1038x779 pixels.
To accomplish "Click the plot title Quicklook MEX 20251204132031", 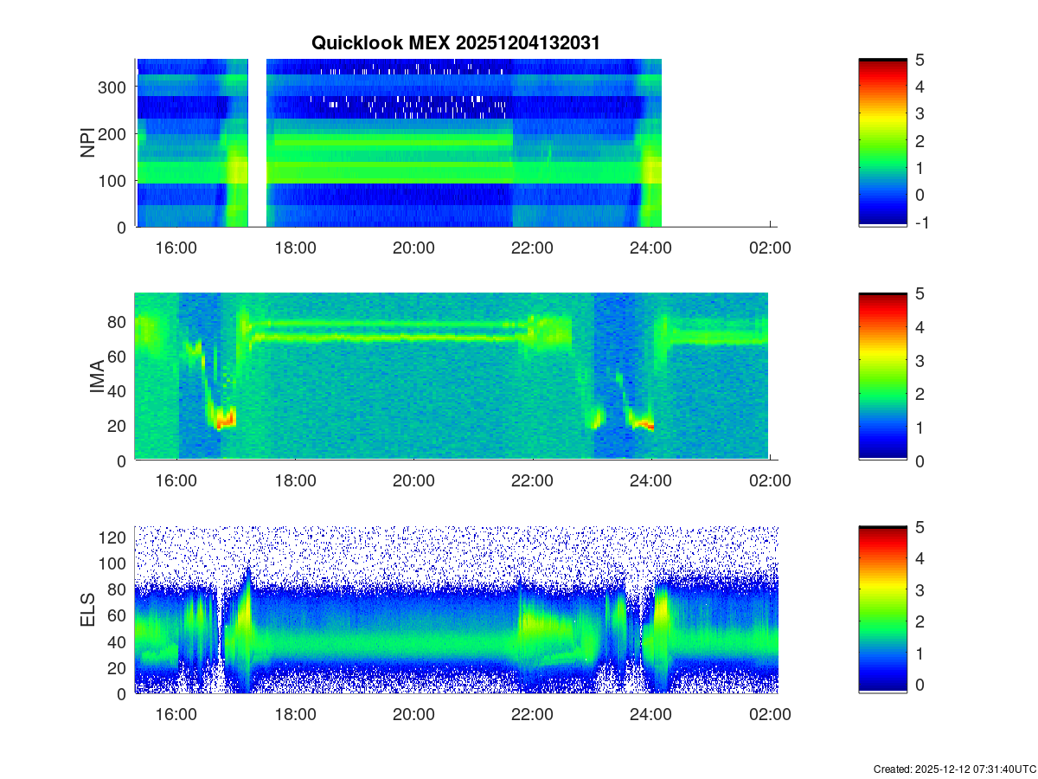I will [x=454, y=43].
